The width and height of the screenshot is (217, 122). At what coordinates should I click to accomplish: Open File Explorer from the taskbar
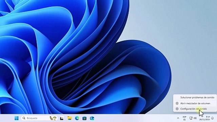click(70, 118)
